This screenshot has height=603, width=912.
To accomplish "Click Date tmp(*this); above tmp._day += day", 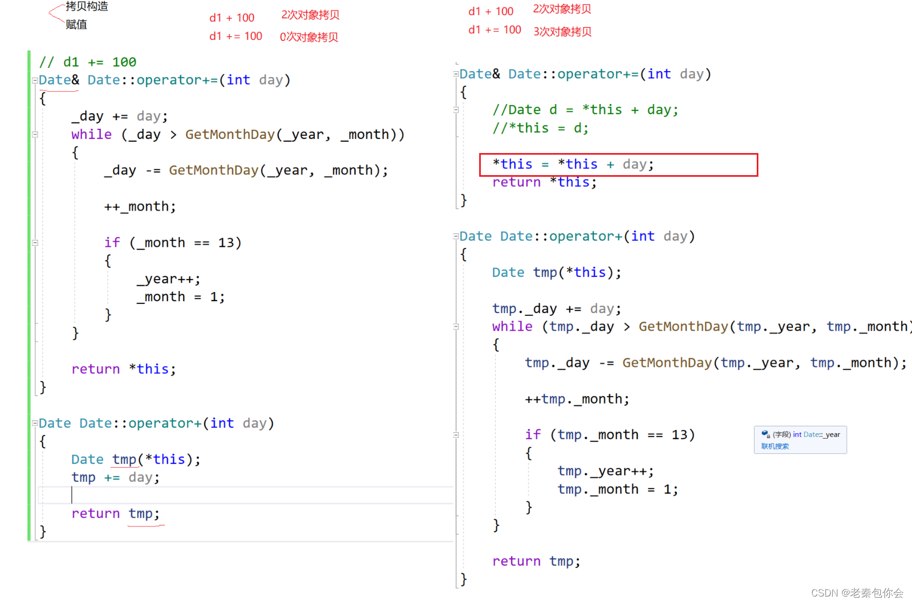I will tap(557, 273).
